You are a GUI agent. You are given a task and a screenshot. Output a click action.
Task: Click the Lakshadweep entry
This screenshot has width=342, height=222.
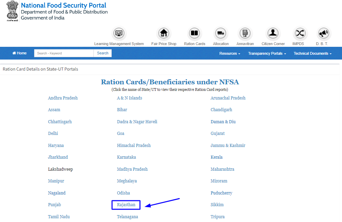tap(60, 169)
